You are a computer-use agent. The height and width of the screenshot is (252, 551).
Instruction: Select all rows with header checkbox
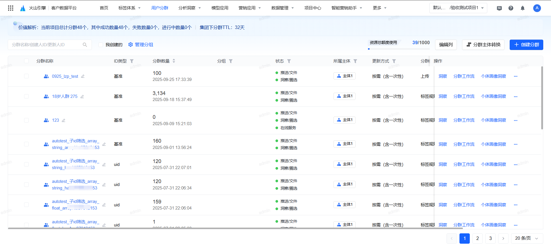[26, 61]
